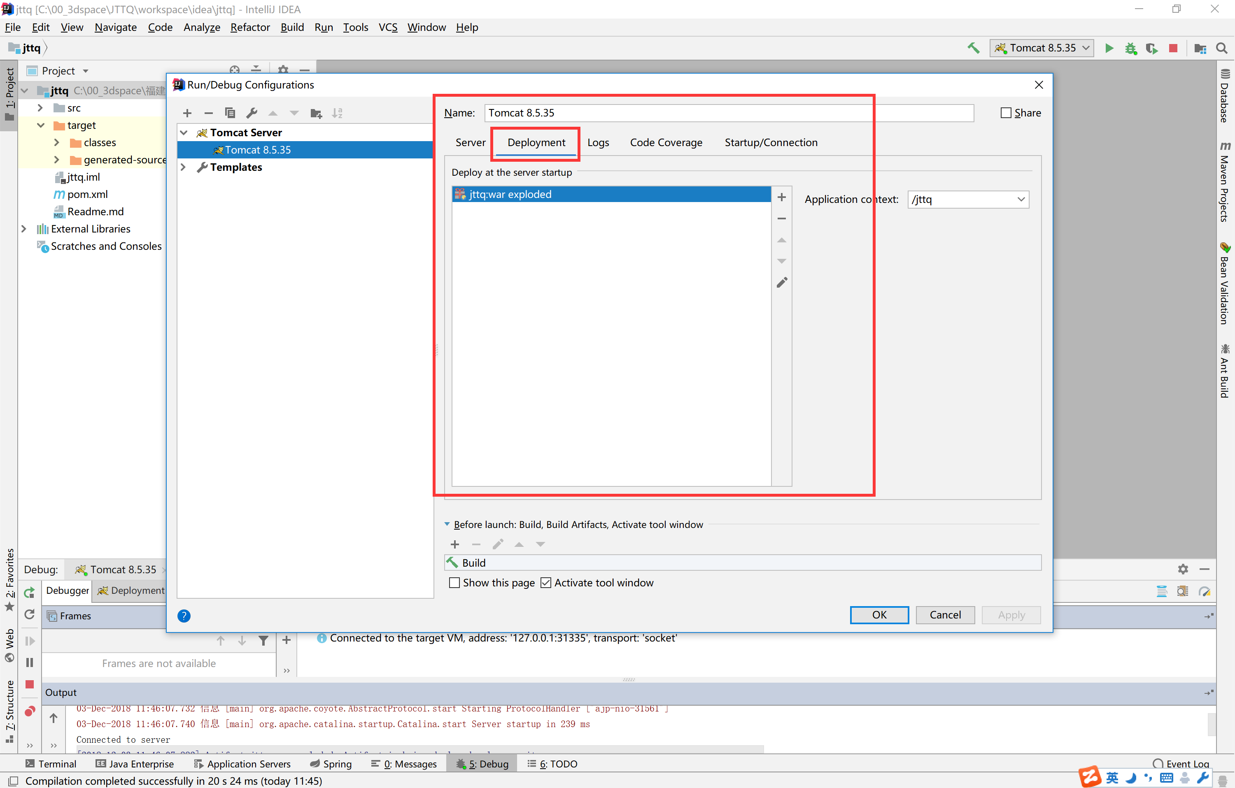Click the Build project hammer icon
Image resolution: width=1235 pixels, height=788 pixels.
point(973,48)
